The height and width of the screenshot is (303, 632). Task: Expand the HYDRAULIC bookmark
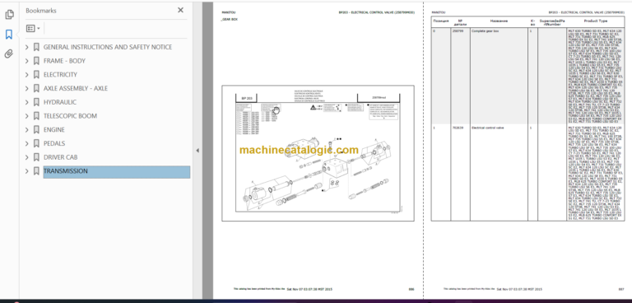[x=27, y=102]
